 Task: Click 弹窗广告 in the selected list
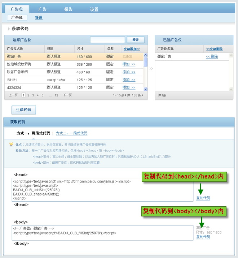164,56
